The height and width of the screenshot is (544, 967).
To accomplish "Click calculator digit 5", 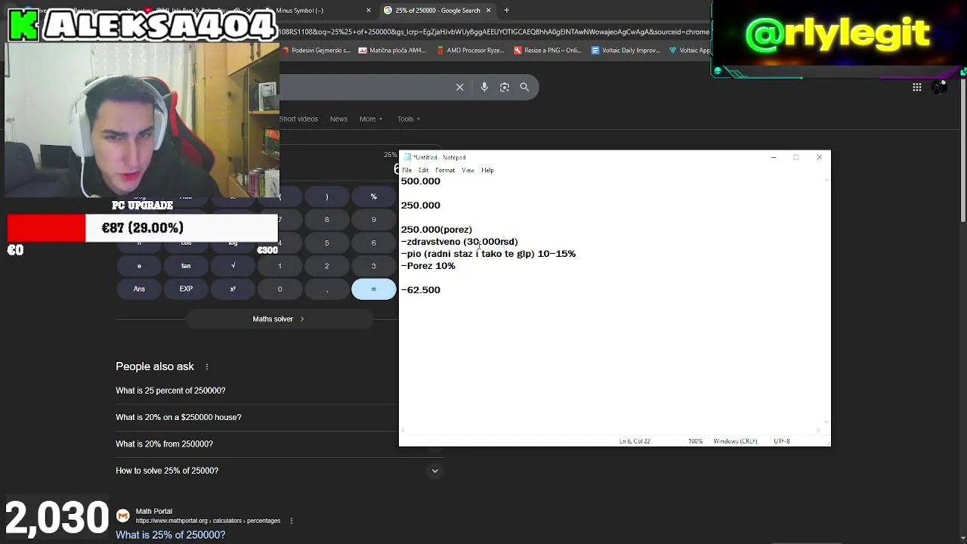I will tap(326, 243).
